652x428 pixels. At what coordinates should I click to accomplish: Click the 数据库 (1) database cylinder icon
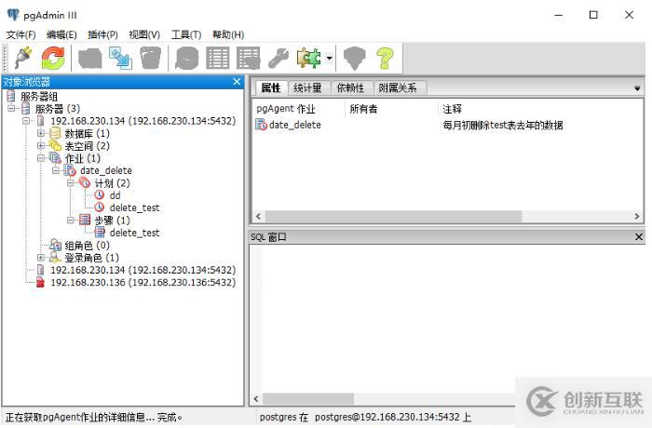(x=55, y=133)
